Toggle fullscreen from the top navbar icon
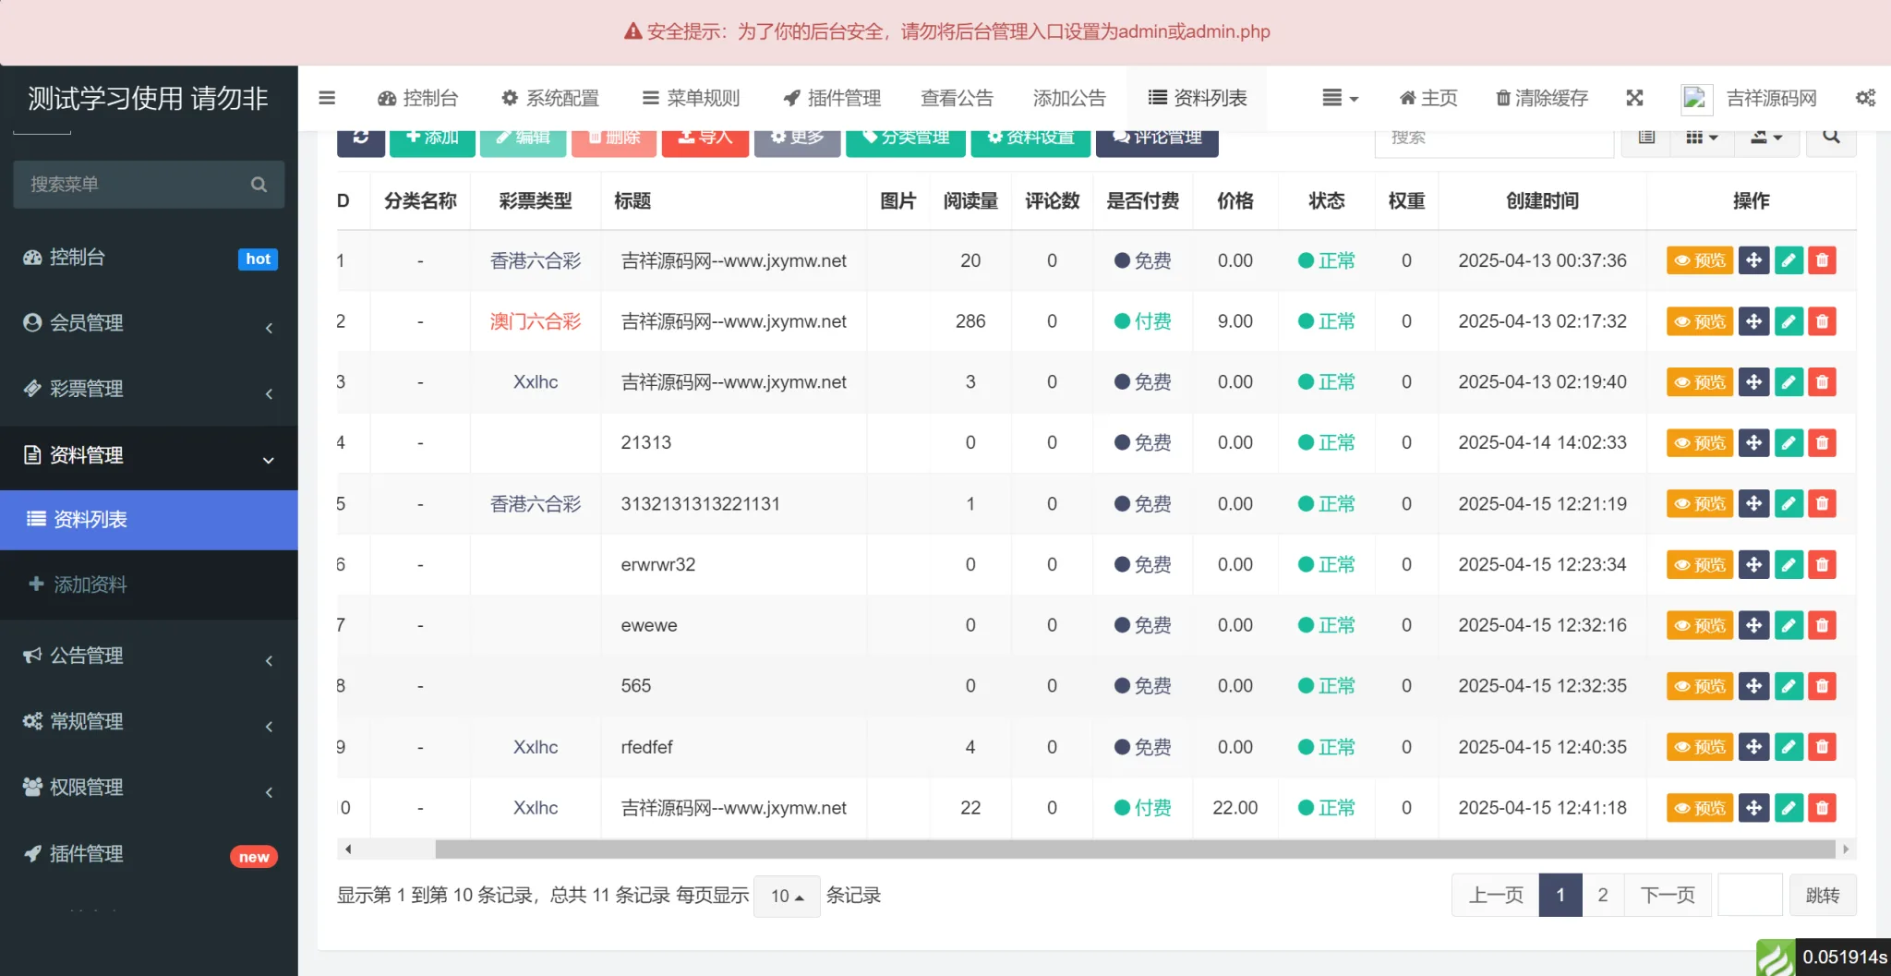 point(1634,98)
